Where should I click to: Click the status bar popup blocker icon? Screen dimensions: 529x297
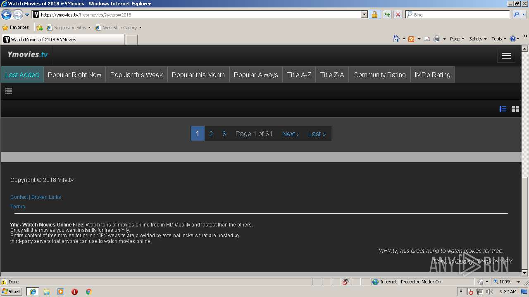coord(346,282)
